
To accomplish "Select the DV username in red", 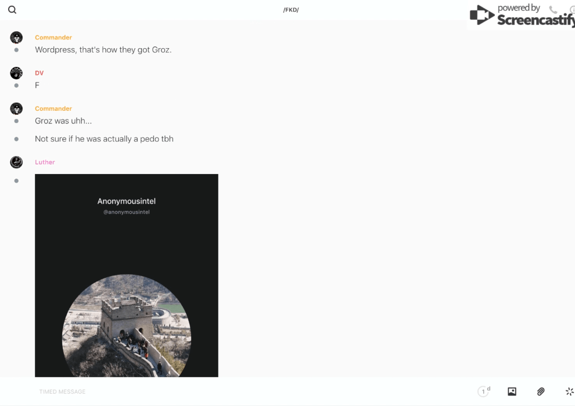I will [x=39, y=73].
